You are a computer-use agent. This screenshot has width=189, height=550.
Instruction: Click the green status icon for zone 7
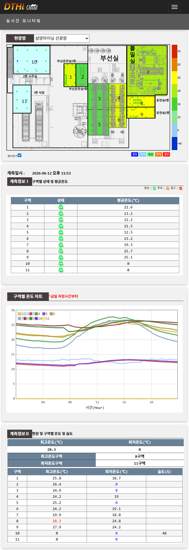pyautogui.click(x=61, y=245)
